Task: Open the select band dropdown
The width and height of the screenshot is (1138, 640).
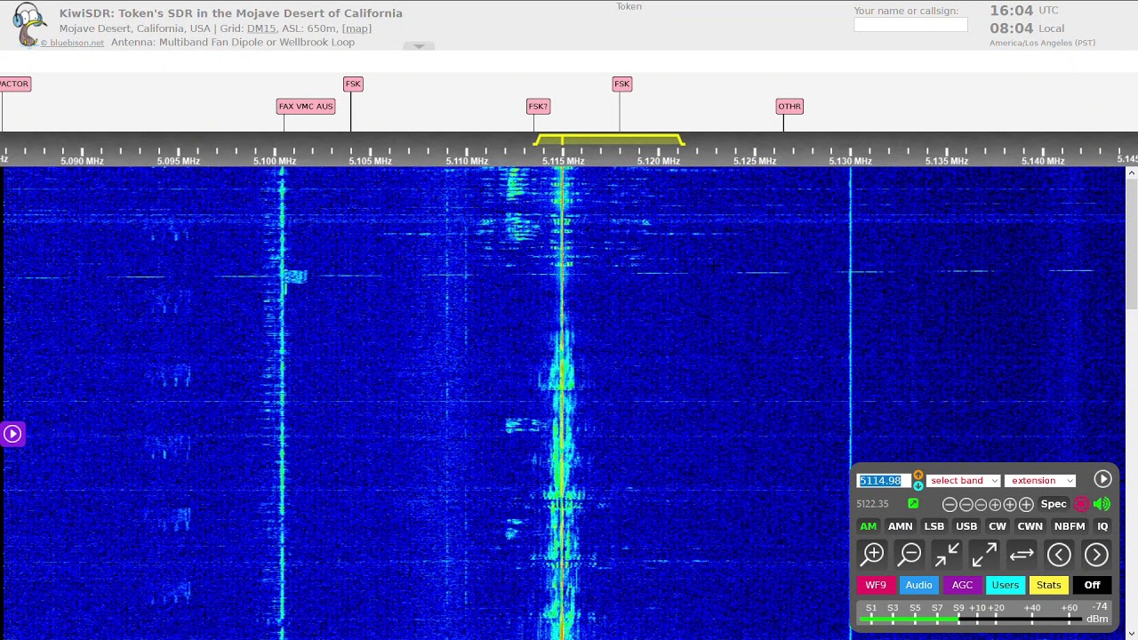Action: pyautogui.click(x=964, y=481)
